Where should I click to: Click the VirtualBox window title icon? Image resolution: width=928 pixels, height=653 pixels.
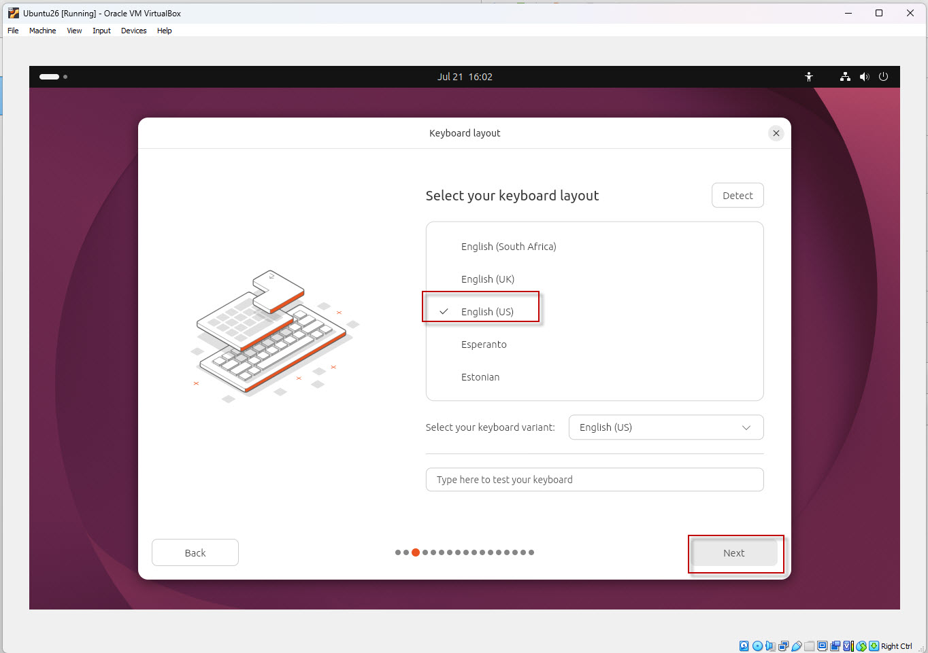13,13
